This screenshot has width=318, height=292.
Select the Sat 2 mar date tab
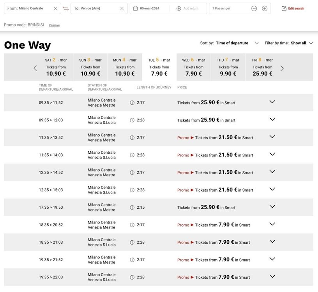click(x=56, y=67)
